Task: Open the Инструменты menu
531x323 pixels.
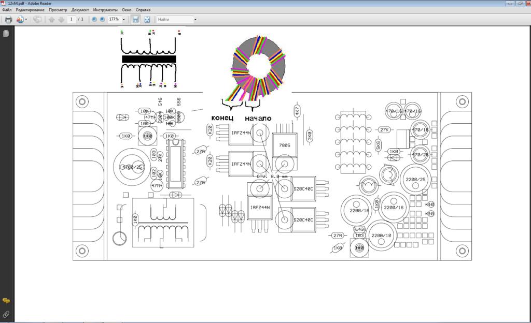Action: click(x=105, y=10)
